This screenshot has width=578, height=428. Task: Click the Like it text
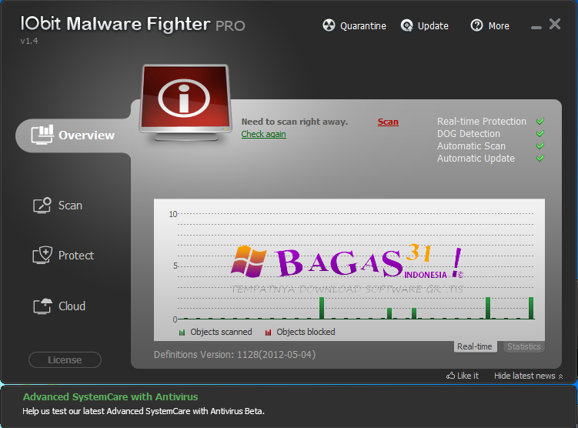468,376
